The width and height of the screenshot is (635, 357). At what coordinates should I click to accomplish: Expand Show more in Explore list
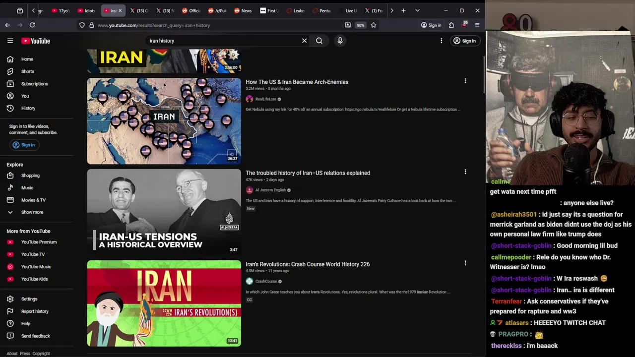pos(32,212)
